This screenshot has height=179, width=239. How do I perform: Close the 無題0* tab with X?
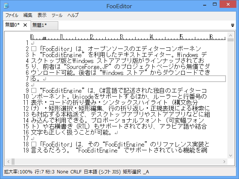click(x=25, y=25)
